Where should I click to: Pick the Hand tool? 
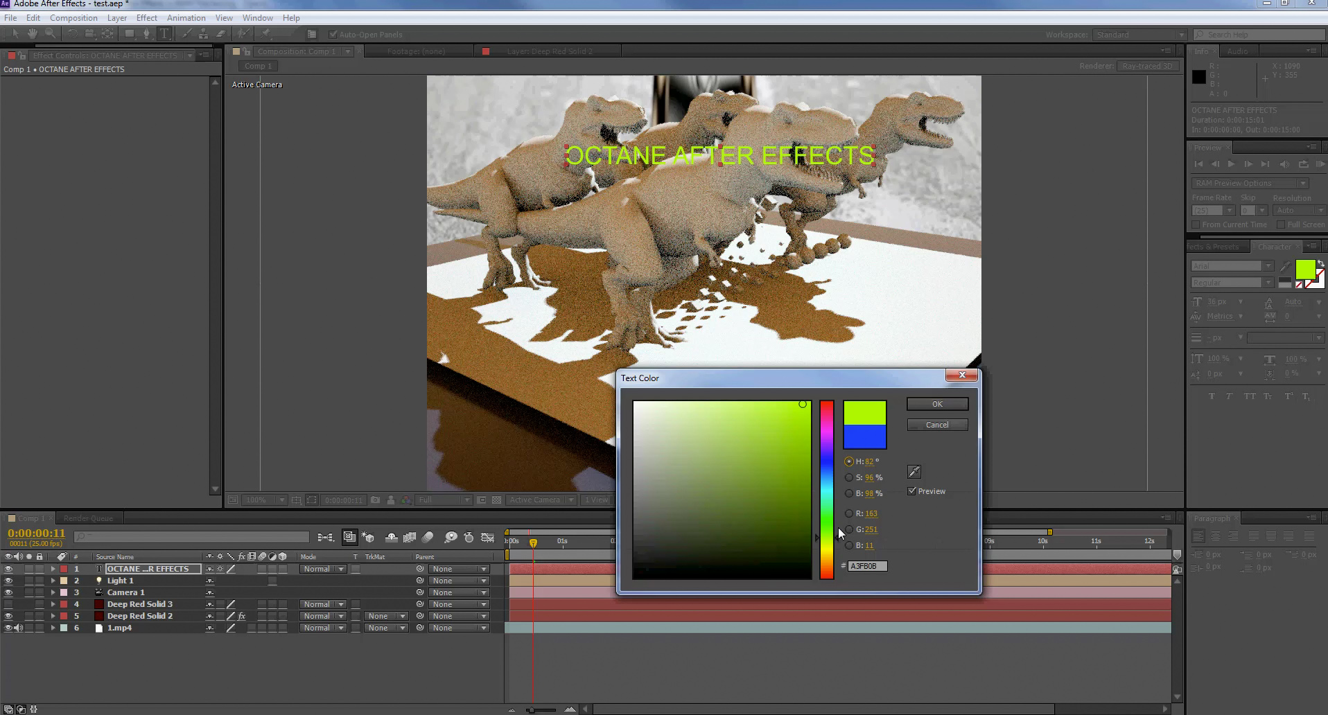click(33, 34)
